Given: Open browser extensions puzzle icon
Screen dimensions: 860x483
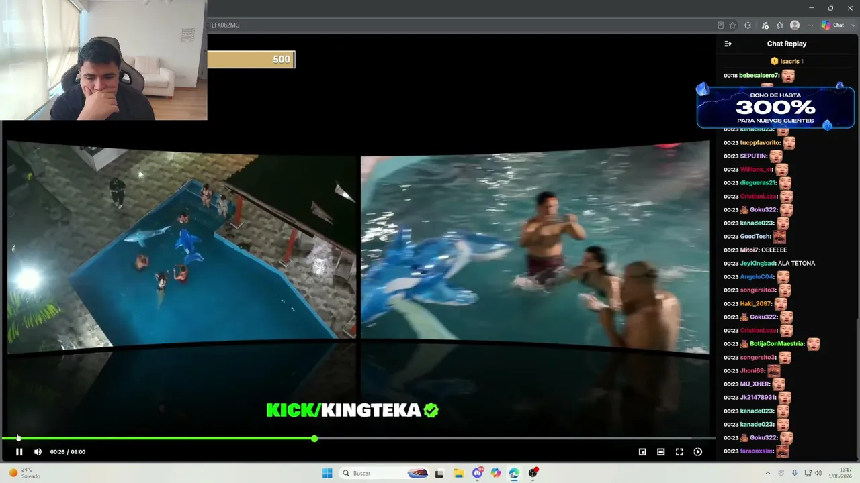Looking at the screenshot, I should 748,25.
